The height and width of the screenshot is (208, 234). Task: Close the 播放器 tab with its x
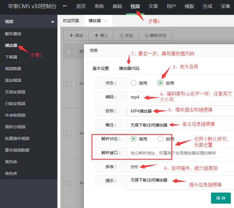coord(106,21)
